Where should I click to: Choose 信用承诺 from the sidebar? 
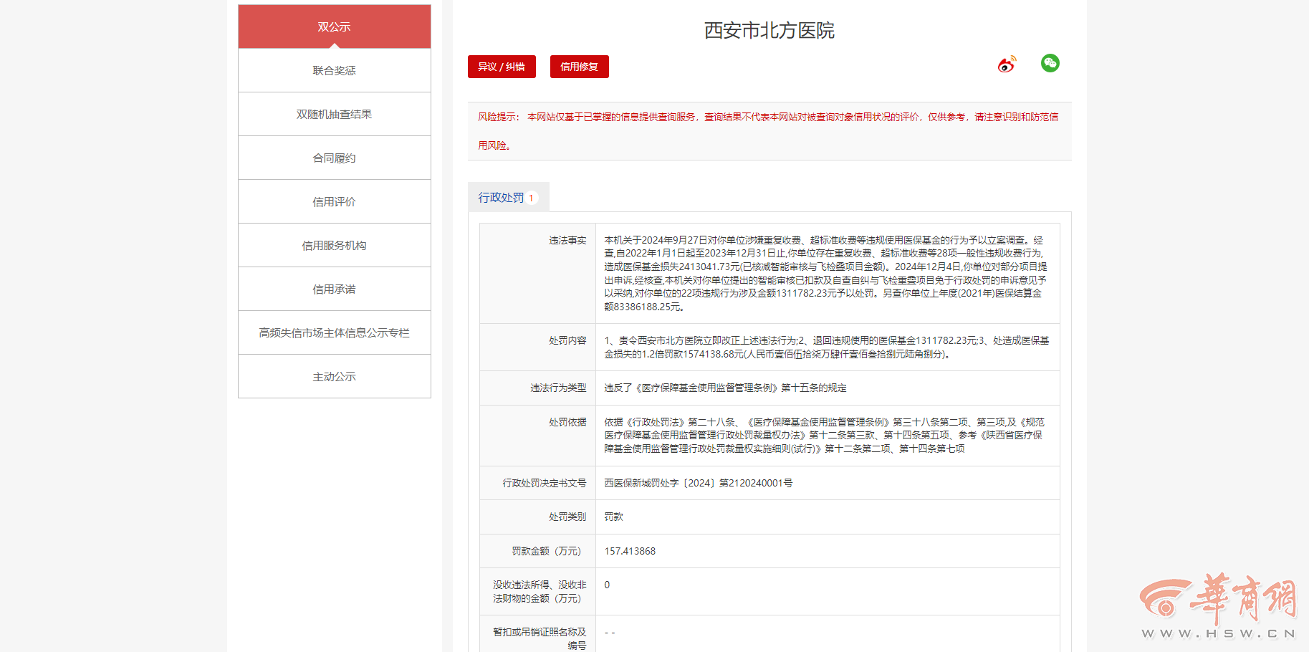(335, 289)
